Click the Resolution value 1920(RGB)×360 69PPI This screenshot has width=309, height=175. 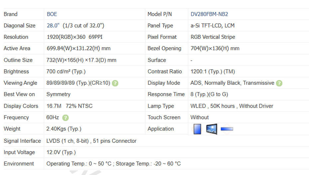point(74,37)
